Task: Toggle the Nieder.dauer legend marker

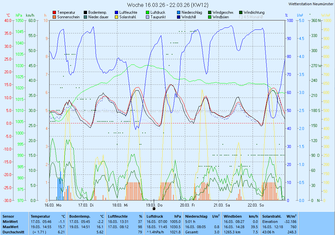Action: (x=85, y=17)
